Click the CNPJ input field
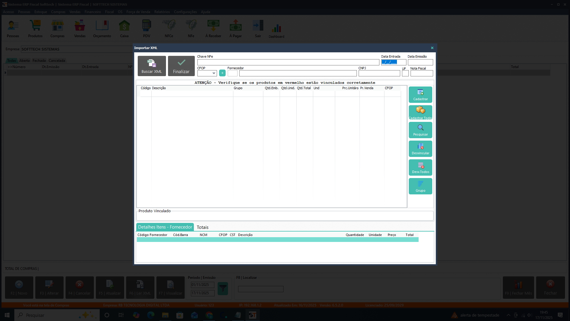This screenshot has width=570, height=321. tap(379, 73)
